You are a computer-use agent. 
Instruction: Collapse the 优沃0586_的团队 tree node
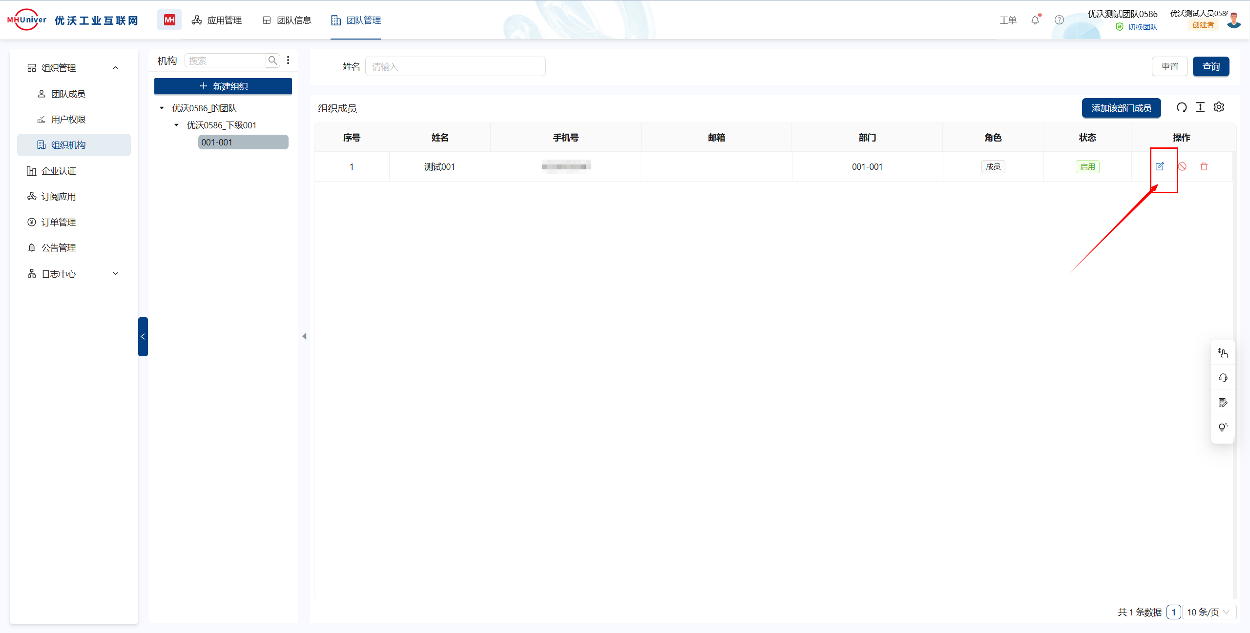[162, 108]
